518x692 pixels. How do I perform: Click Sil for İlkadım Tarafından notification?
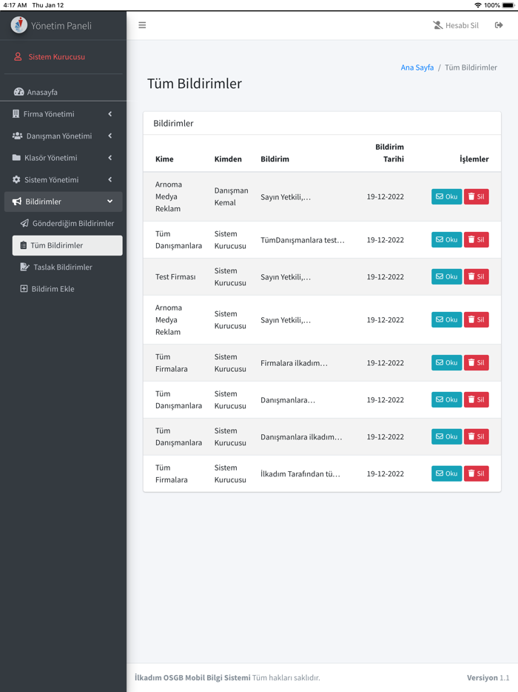(476, 473)
